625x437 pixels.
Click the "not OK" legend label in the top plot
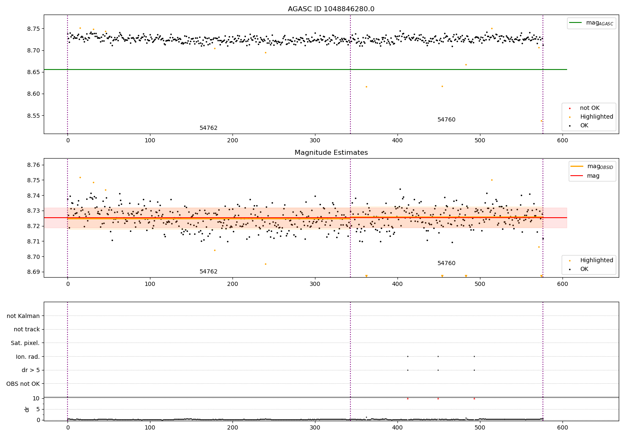pyautogui.click(x=590, y=108)
